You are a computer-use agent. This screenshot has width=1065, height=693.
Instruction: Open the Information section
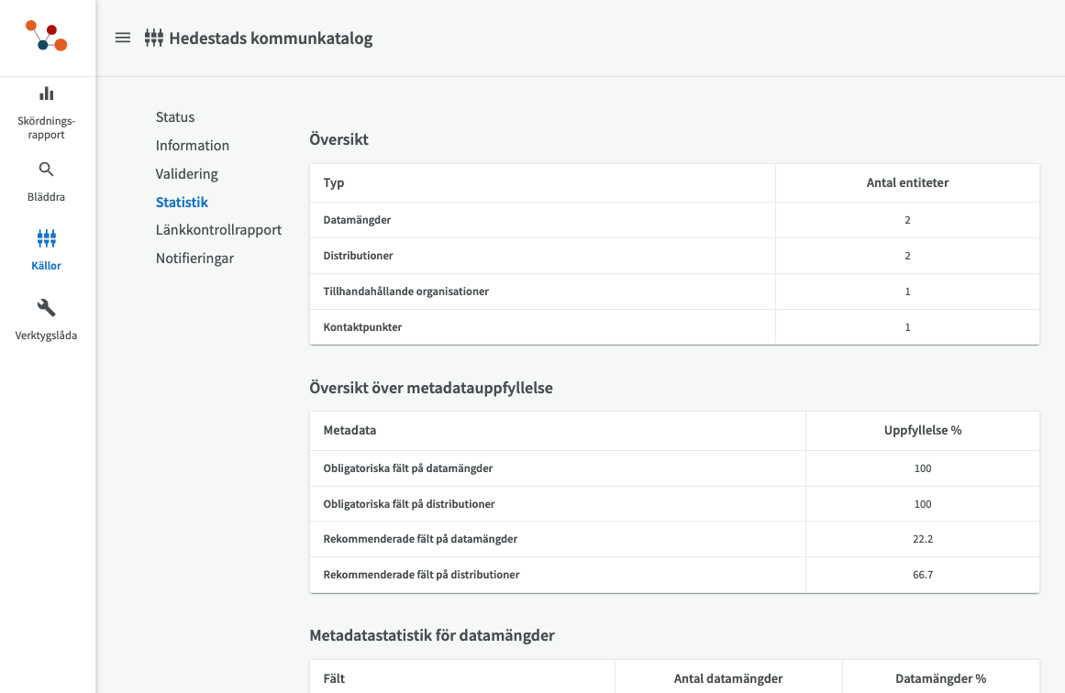pos(193,146)
